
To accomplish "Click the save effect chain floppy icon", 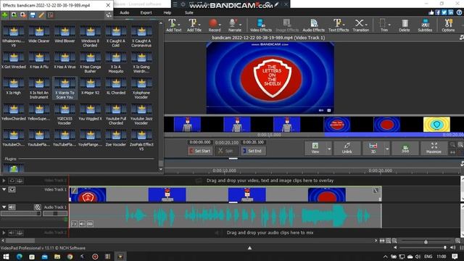I will (33, 14).
